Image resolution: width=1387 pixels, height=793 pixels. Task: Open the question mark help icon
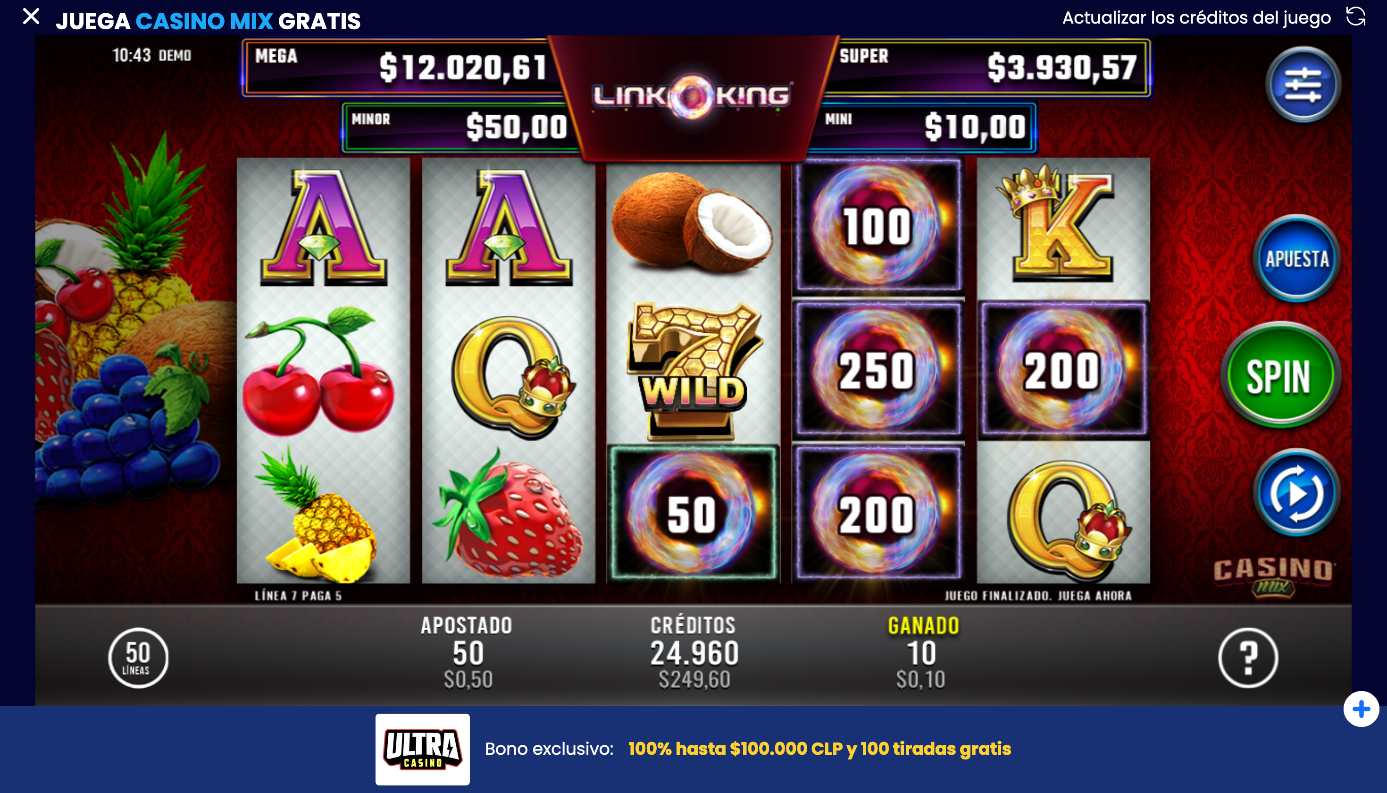(x=1248, y=658)
